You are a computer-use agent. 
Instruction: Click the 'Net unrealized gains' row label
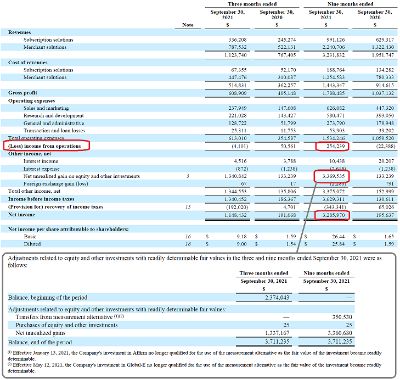(x=40, y=333)
